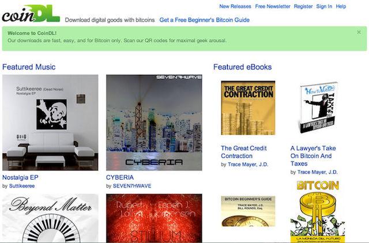369x243 pixels.
Task: Open the New Releases page
Action: tap(235, 6)
